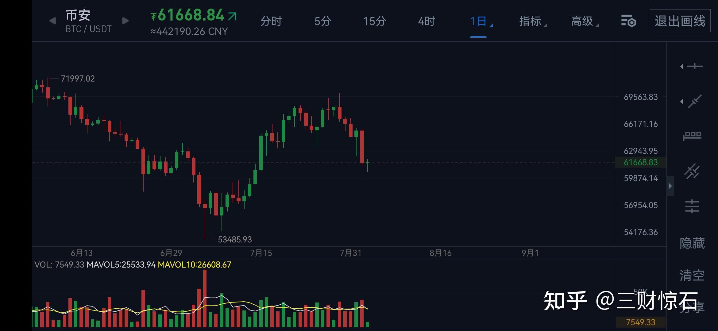This screenshot has width=718, height=331.
Task: Switch to the 4时 timeframe tab
Action: (427, 21)
